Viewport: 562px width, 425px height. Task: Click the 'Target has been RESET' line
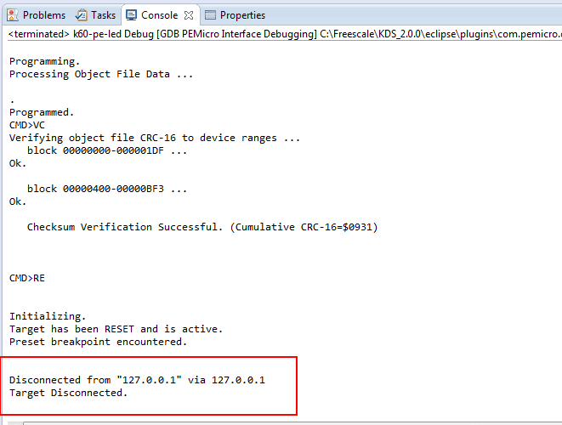coord(116,329)
